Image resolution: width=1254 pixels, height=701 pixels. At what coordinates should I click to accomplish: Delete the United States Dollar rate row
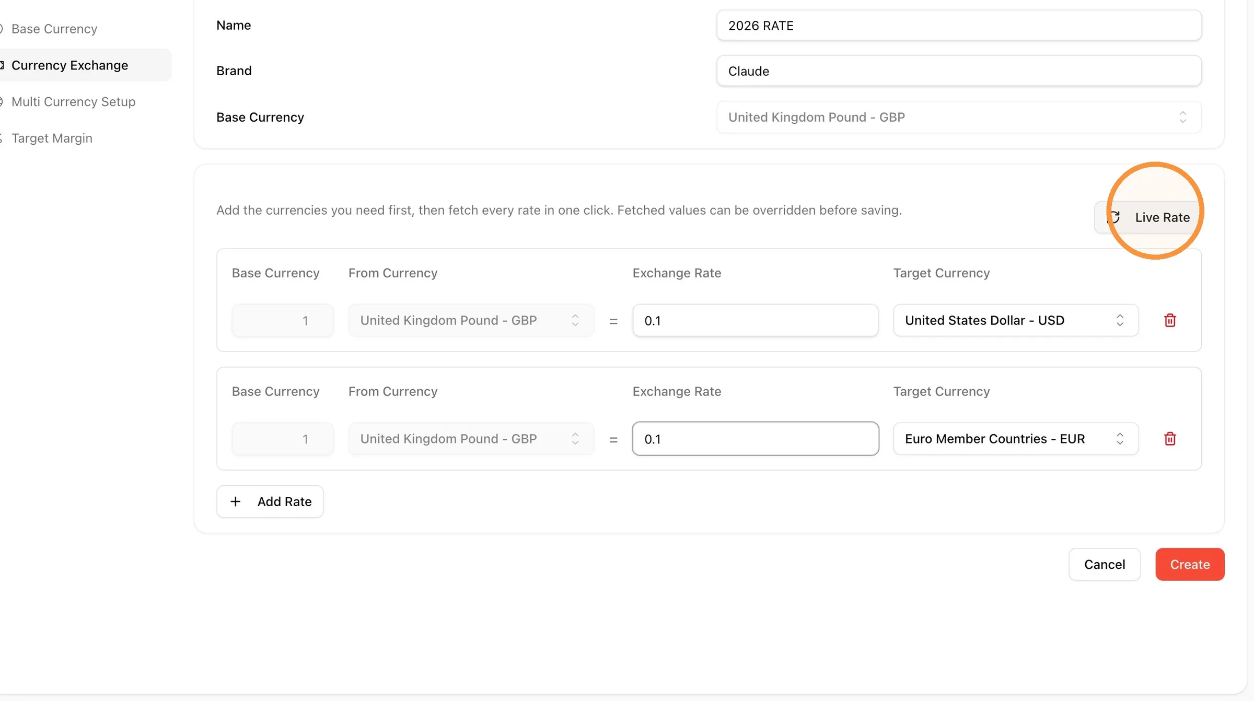tap(1170, 320)
